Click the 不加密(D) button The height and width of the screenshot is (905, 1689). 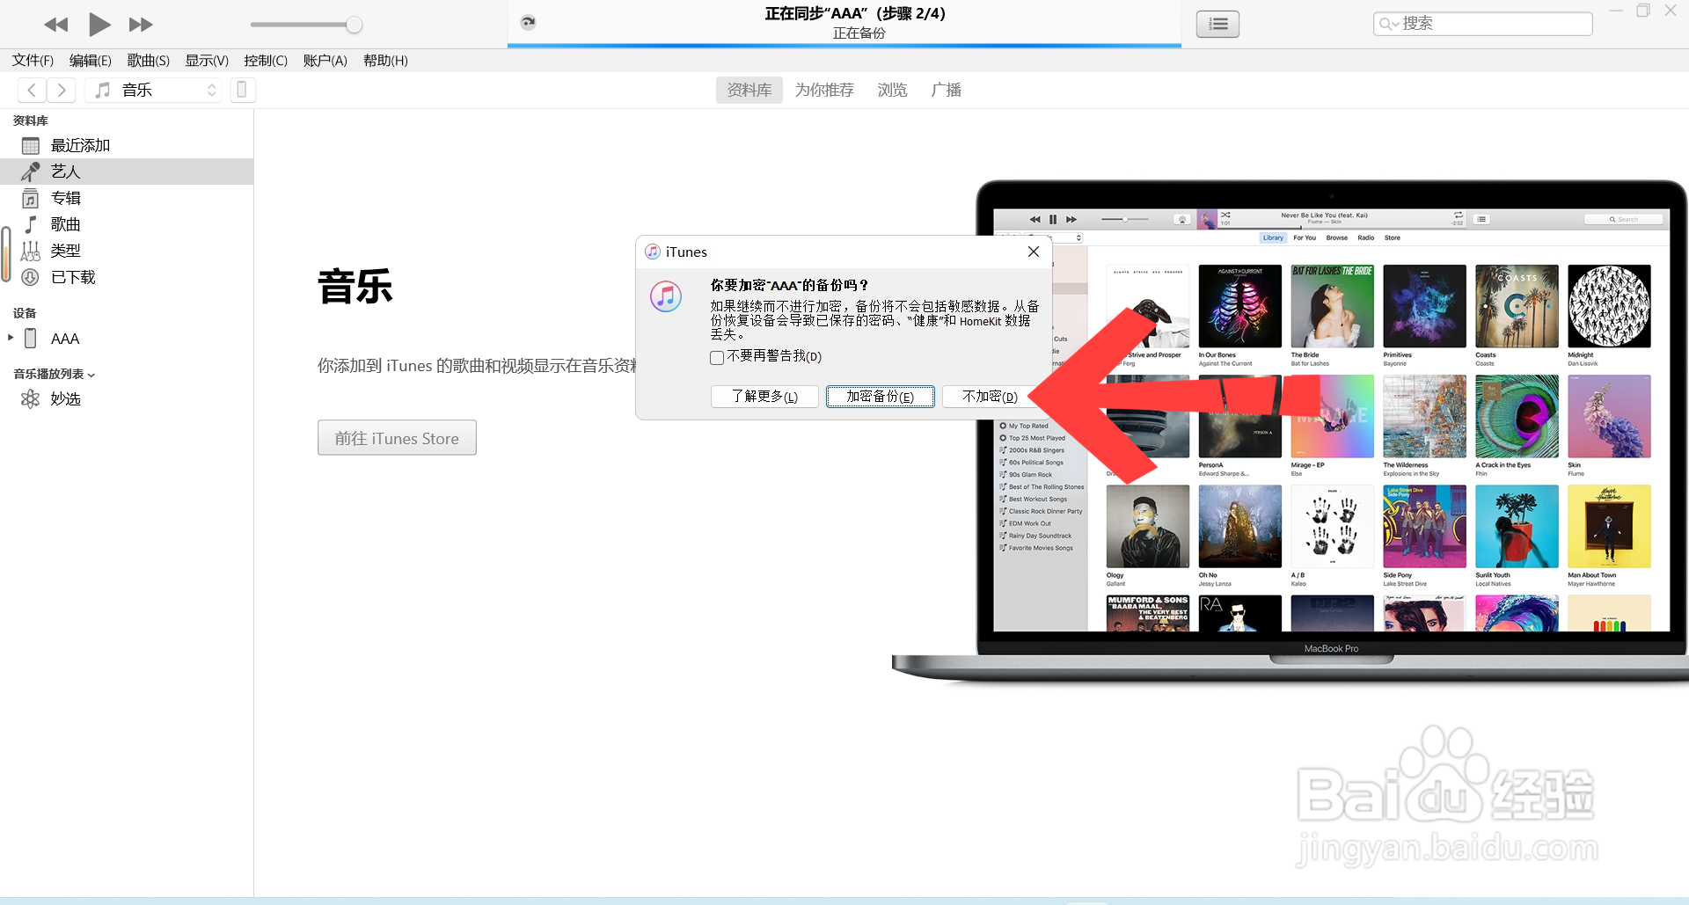[991, 397]
